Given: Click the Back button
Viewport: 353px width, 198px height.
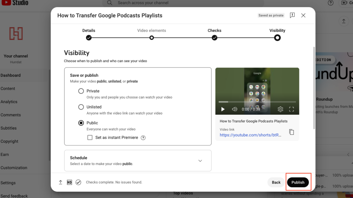Looking at the screenshot, I should point(276,182).
